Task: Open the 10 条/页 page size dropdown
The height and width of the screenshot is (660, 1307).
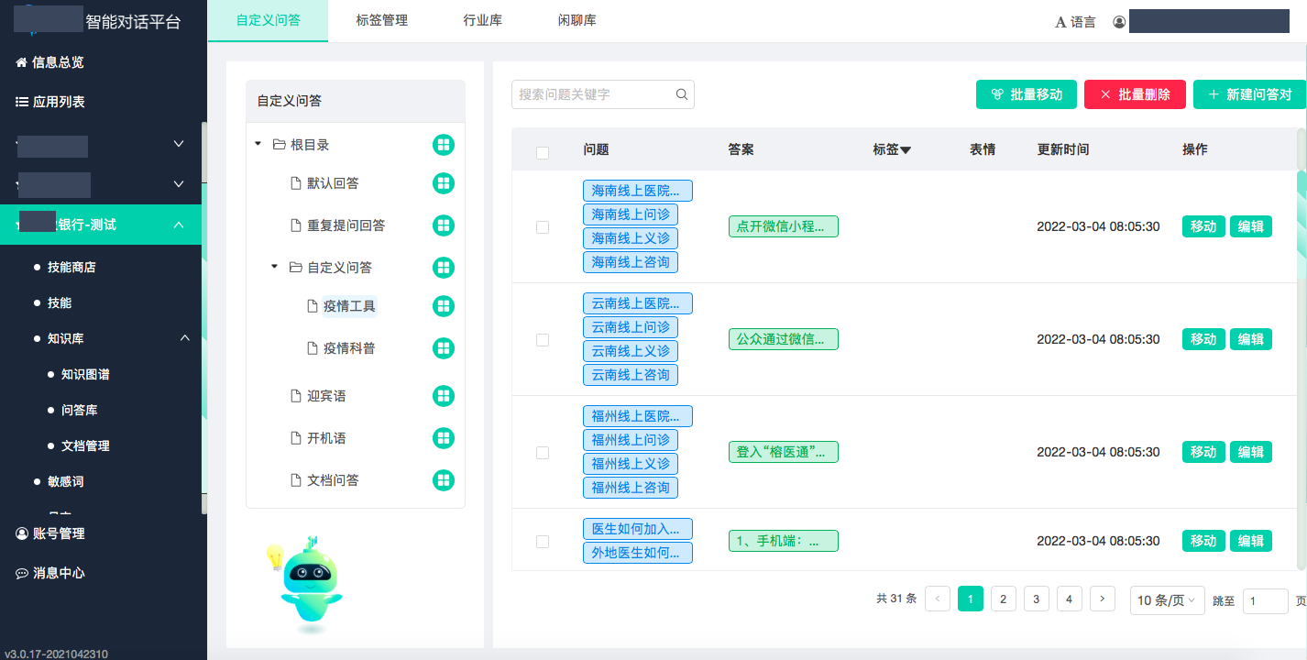Action: click(1167, 600)
